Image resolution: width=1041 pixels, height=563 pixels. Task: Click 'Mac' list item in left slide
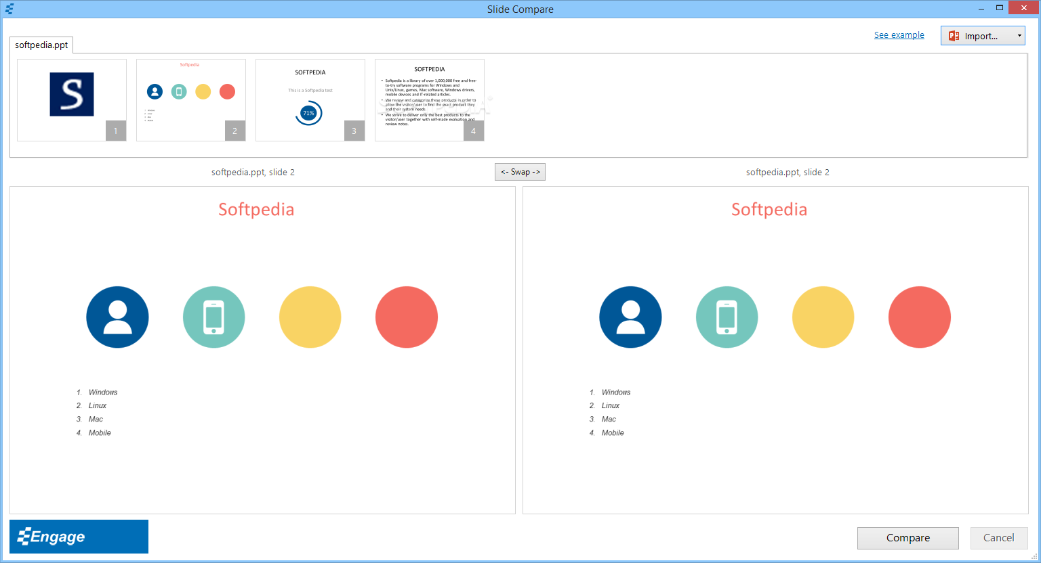click(x=96, y=420)
